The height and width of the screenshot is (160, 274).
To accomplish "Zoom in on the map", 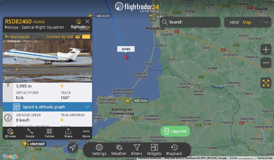I will (266, 50).
